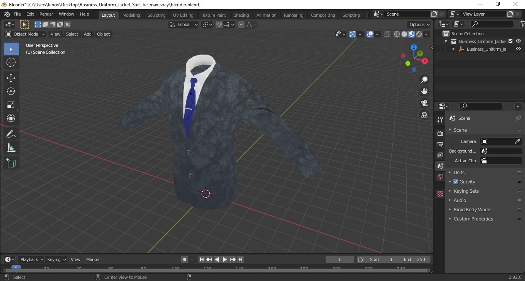525x281 pixels.
Task: Switch to wireframe viewport shading
Action: 397,34
